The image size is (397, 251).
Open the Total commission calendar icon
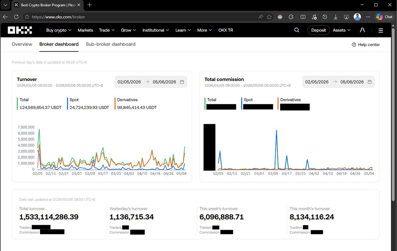[370, 82]
